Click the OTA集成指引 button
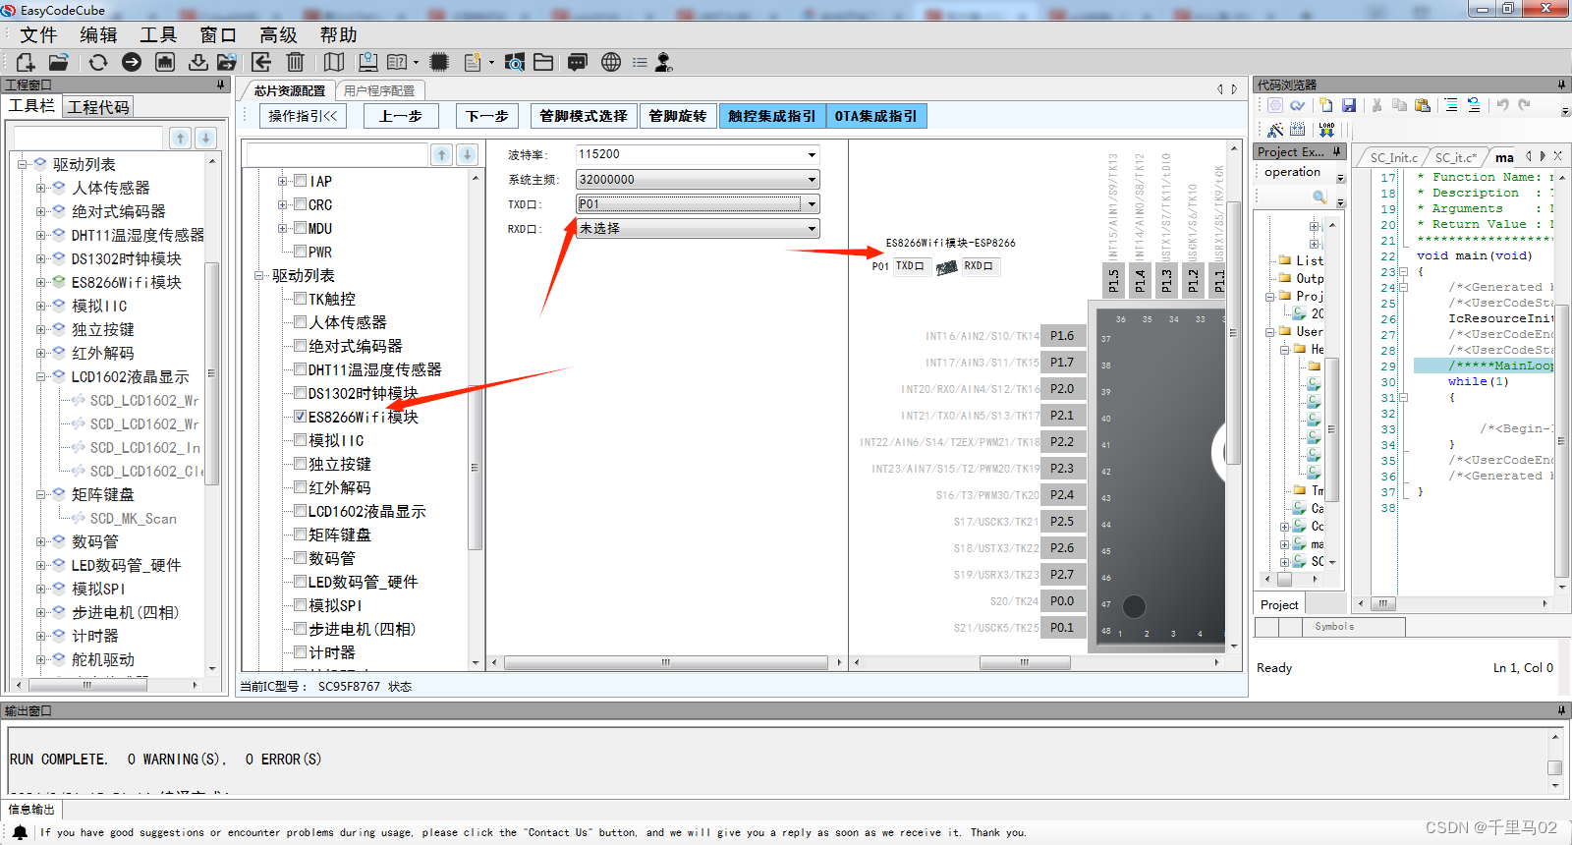This screenshot has height=845, width=1572. click(x=876, y=116)
